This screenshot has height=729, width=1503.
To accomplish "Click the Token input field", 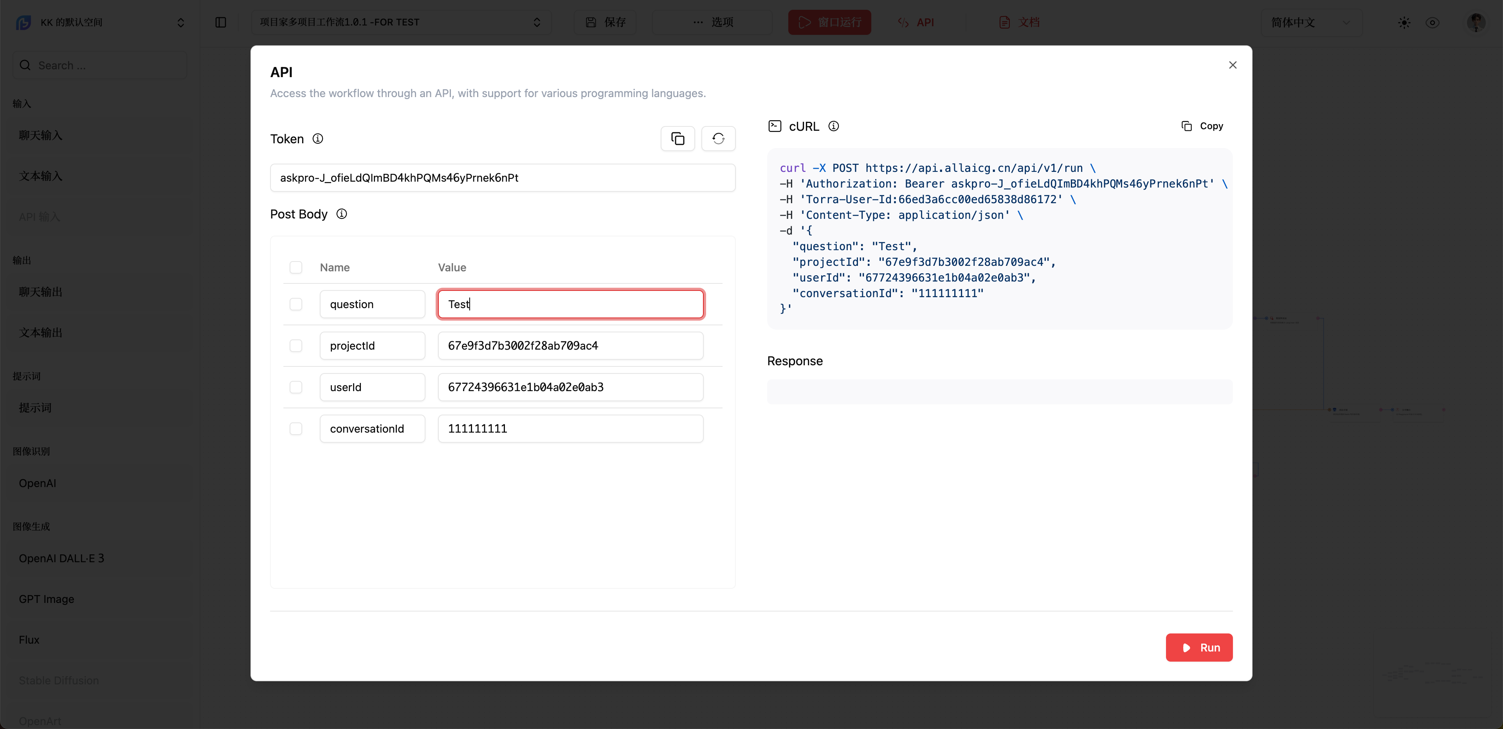I will click(502, 177).
